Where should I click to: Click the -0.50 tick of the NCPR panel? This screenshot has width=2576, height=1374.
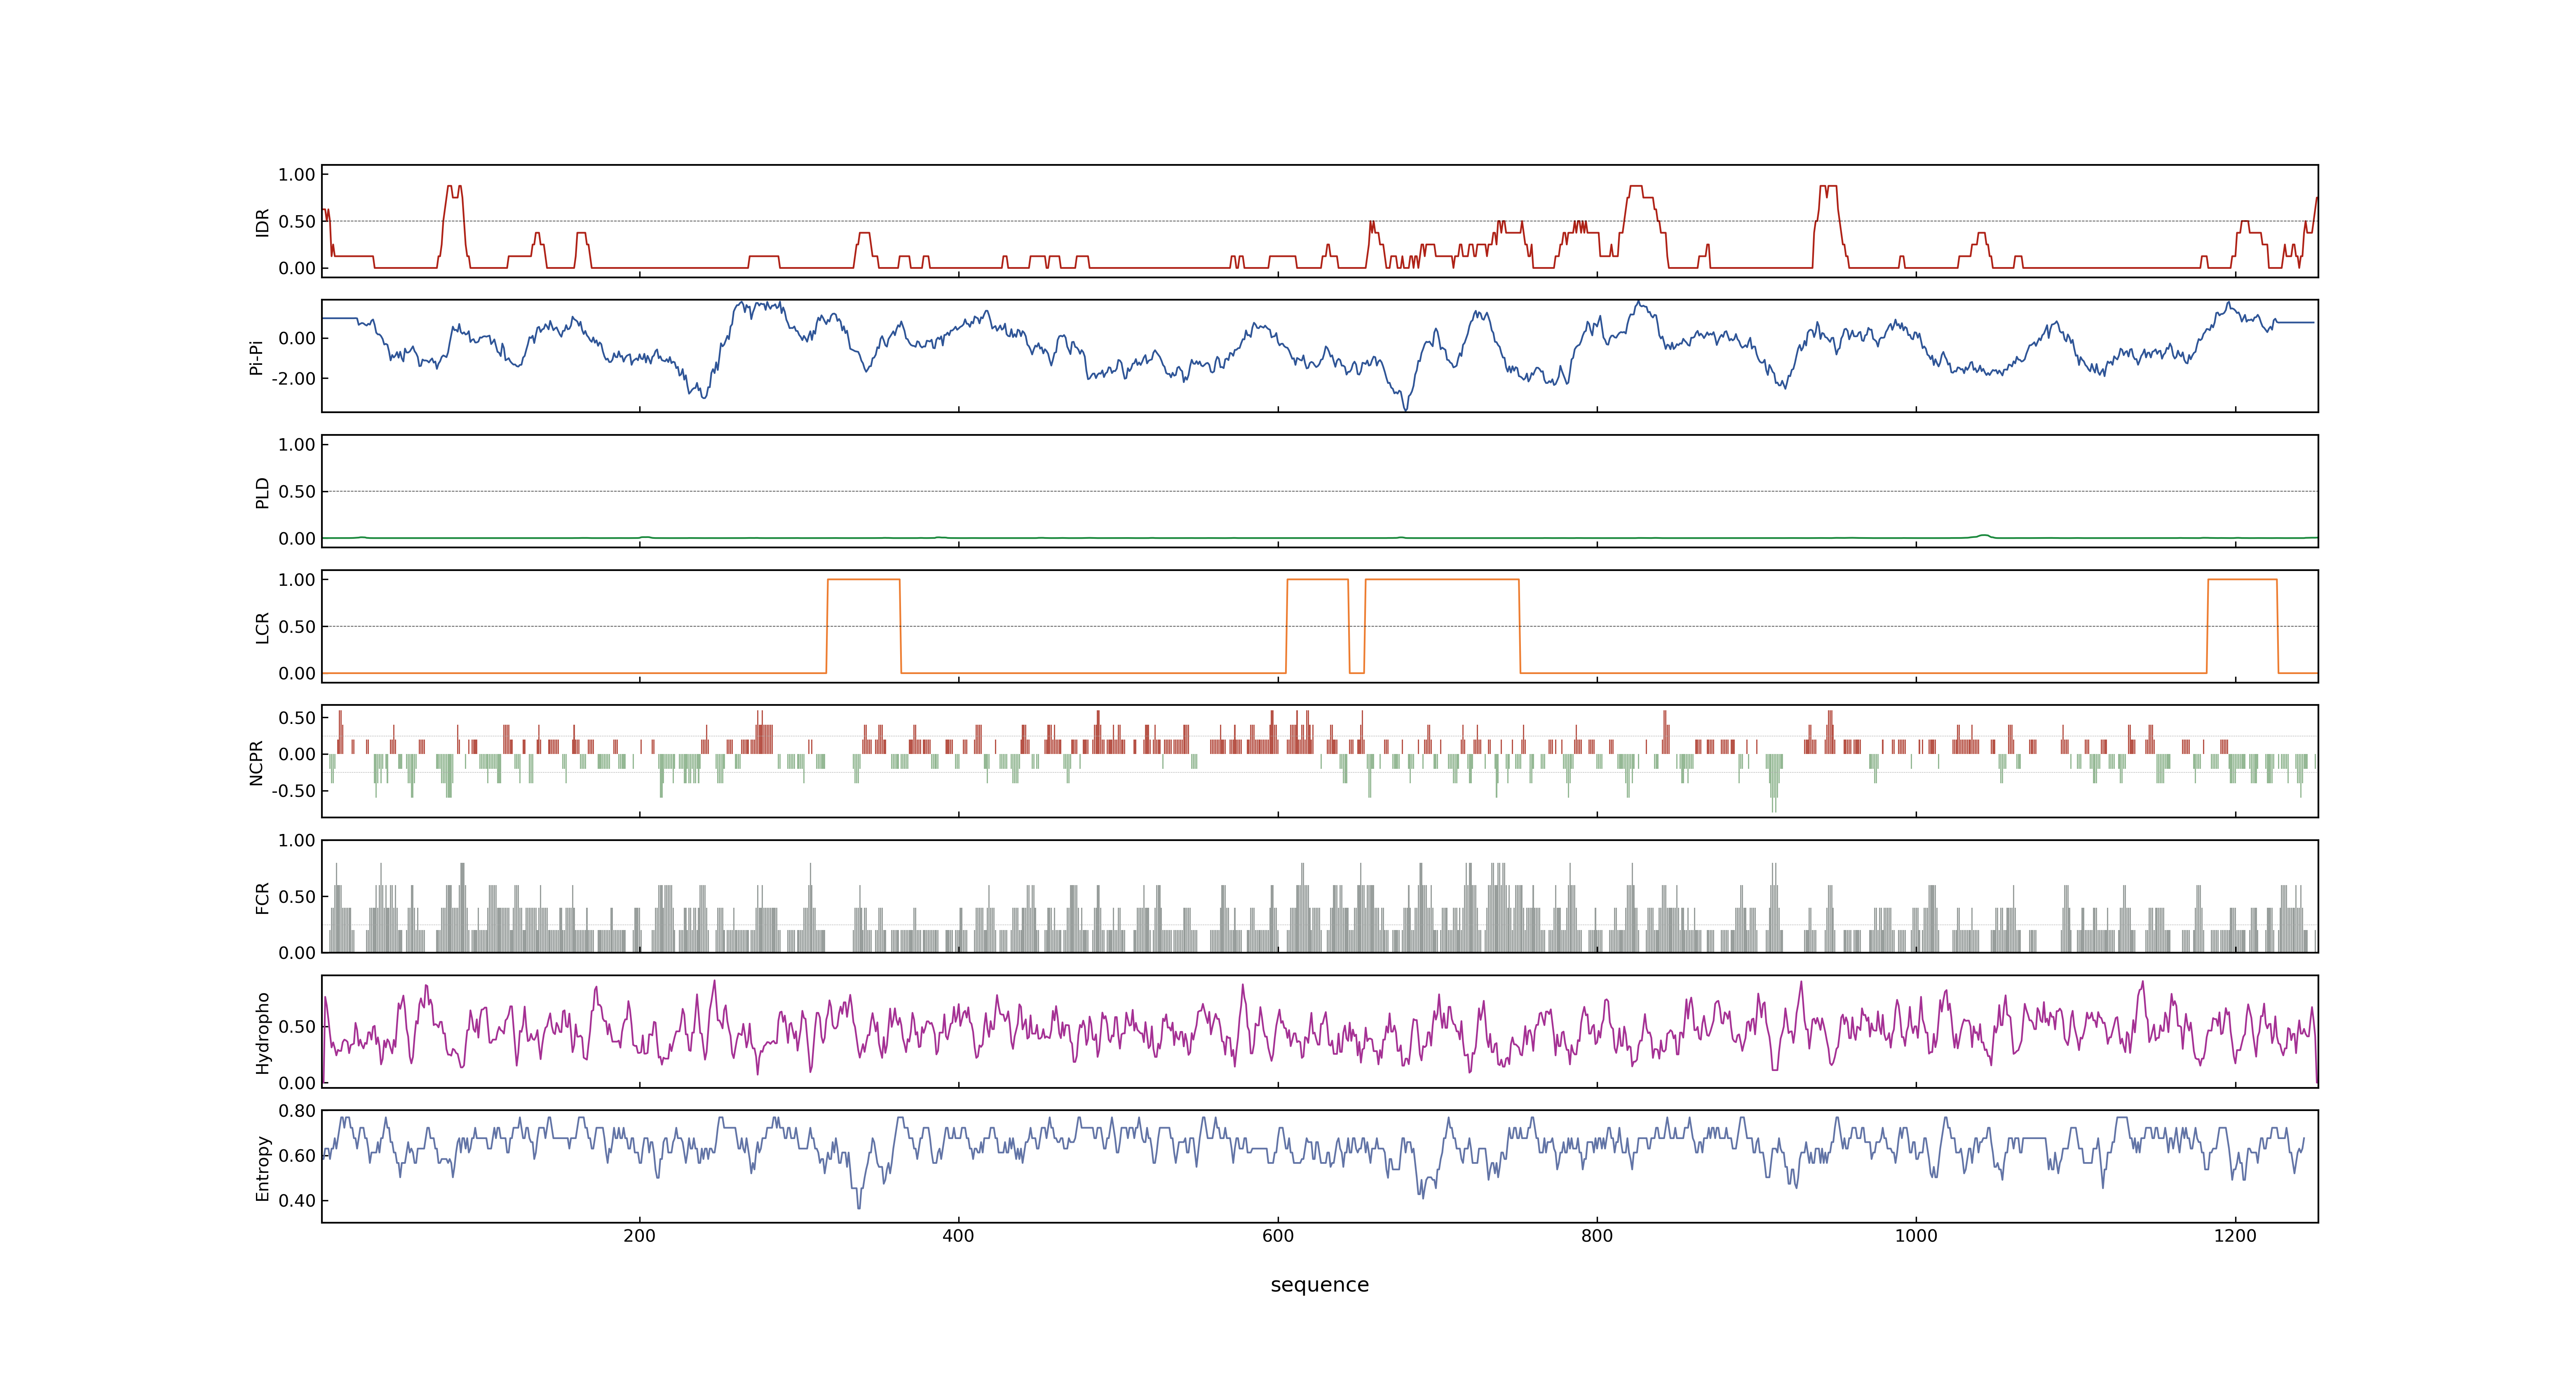[x=293, y=791]
